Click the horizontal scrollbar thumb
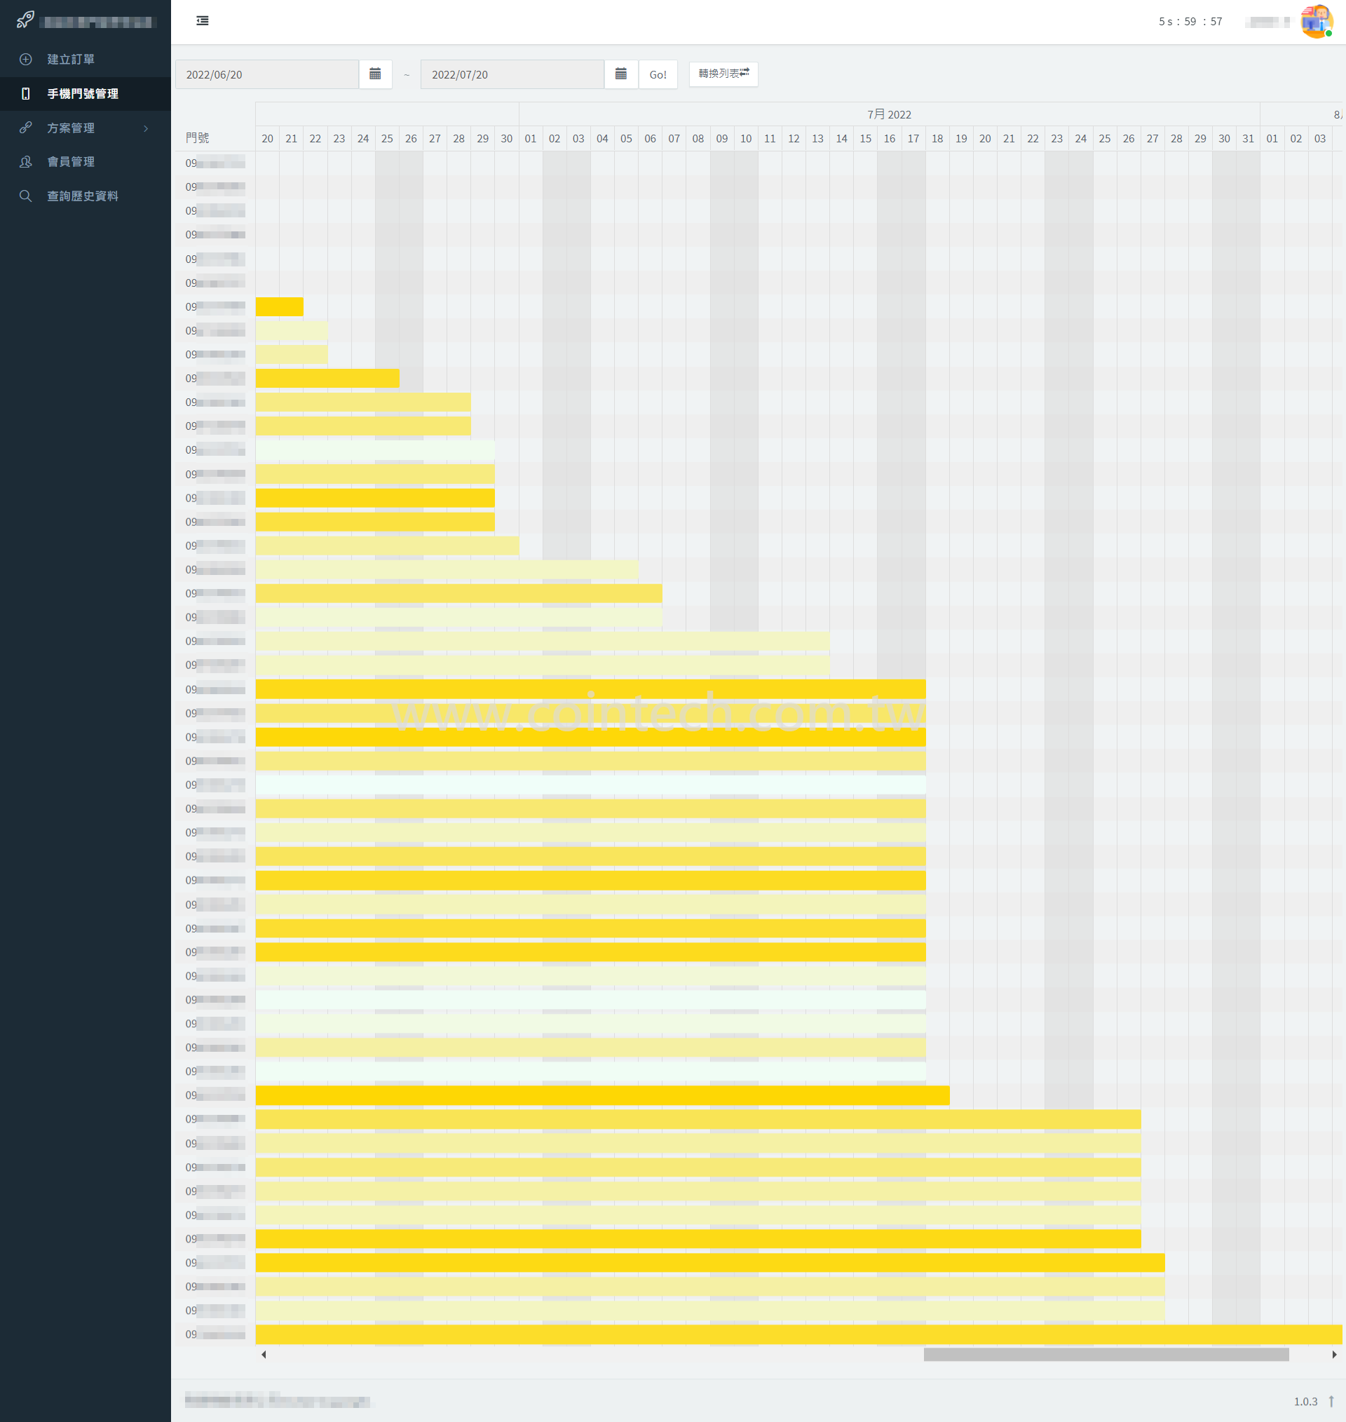The image size is (1346, 1422). 1106,1355
